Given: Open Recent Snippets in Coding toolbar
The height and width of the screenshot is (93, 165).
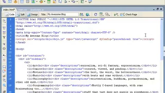Looking at the screenshot, I should point(4,80).
